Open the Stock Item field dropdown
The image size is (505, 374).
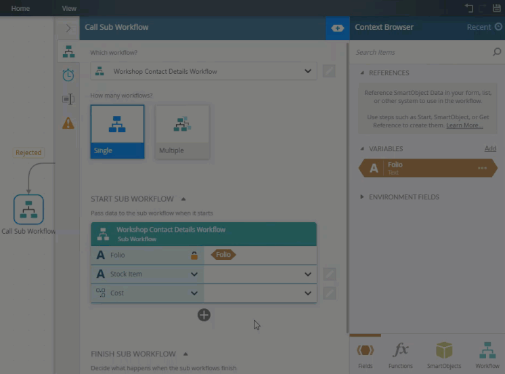(194, 274)
